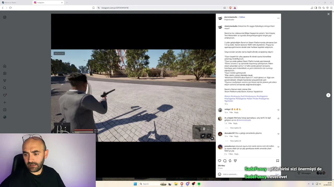Mute or unmute the video audio
The image size is (334, 187).
tap(212, 138)
